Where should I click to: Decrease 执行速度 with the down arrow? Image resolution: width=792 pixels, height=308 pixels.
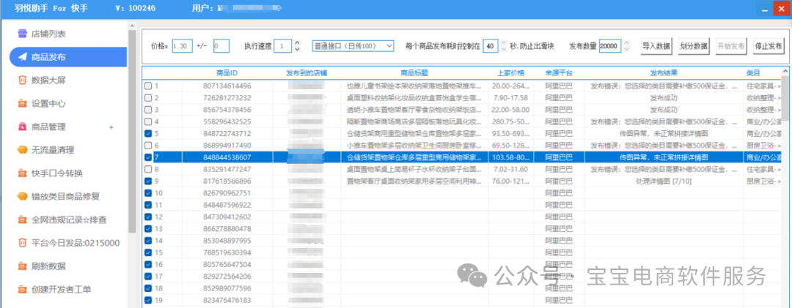click(297, 49)
